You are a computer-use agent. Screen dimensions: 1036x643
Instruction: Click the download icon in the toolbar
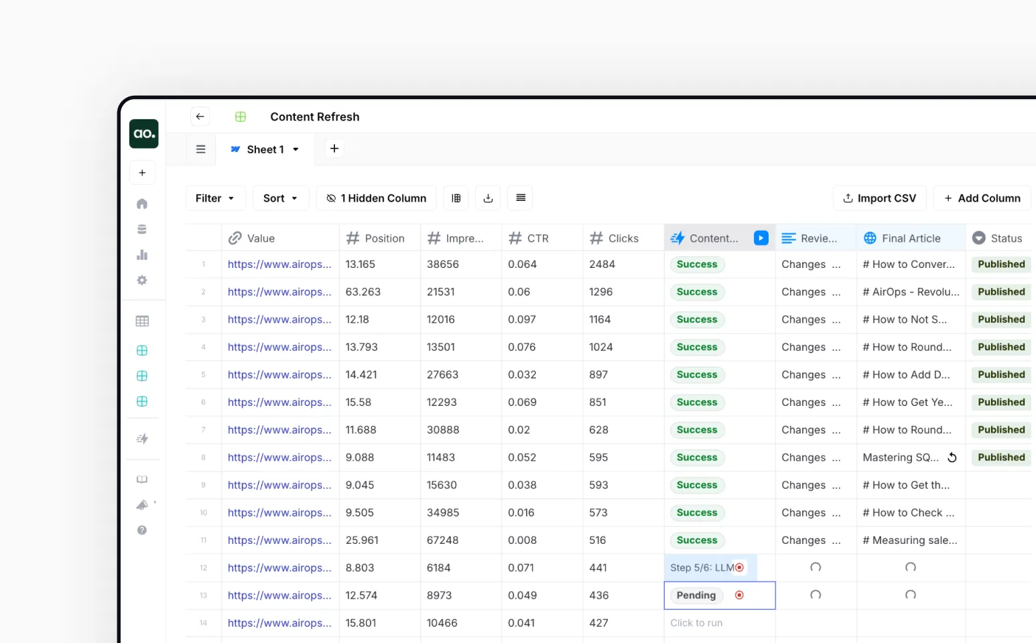[x=488, y=198]
